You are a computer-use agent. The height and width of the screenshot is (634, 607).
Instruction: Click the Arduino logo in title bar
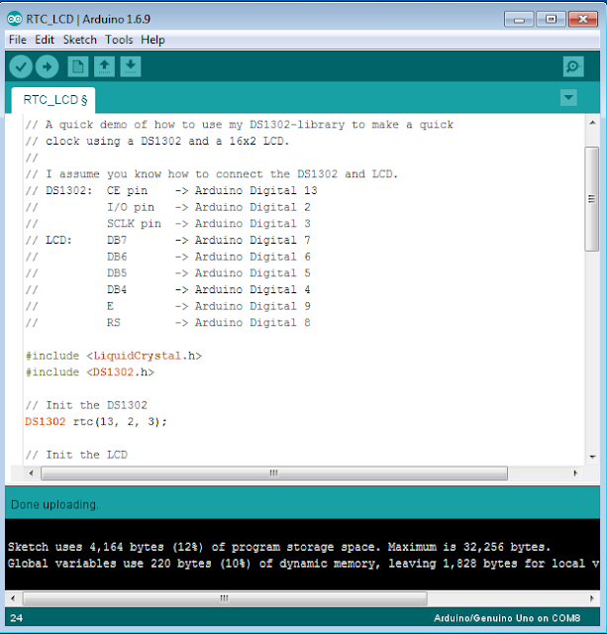[15, 19]
